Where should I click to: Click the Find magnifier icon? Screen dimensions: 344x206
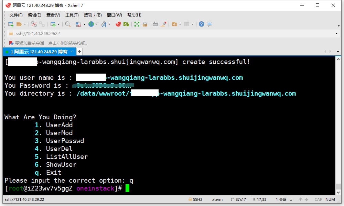pyautogui.click(x=68, y=24)
